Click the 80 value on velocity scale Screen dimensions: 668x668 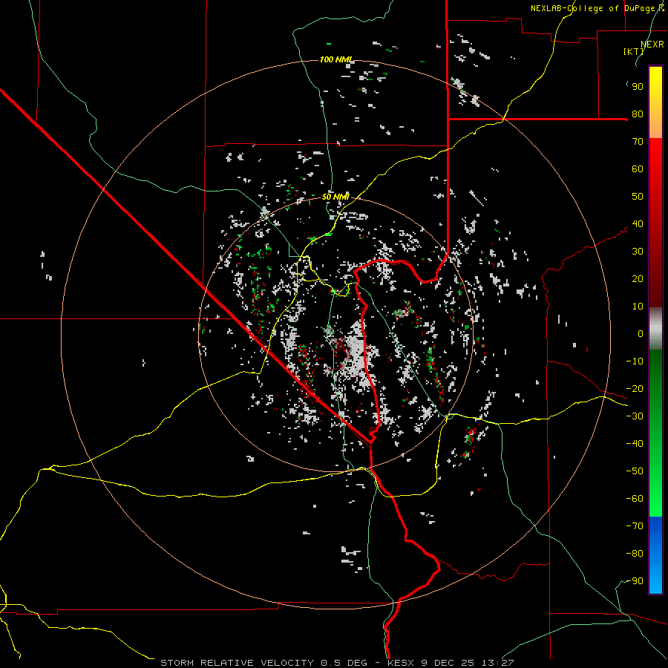coord(638,114)
